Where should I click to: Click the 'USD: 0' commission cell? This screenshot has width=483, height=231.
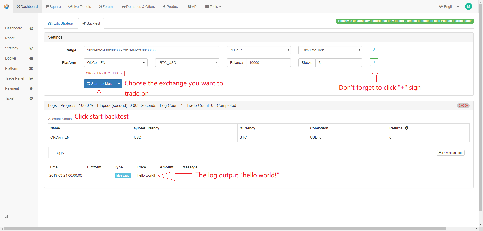pos(348,137)
